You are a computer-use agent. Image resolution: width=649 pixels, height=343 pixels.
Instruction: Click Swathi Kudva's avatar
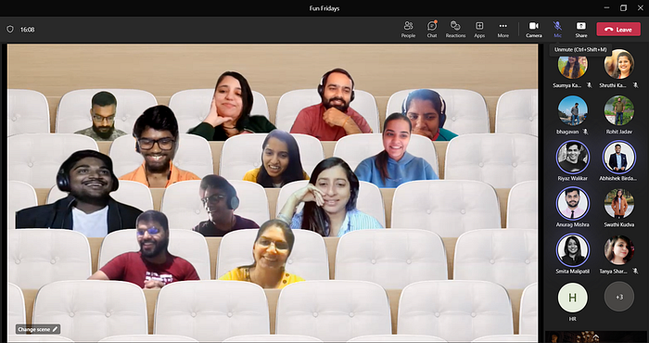click(618, 203)
